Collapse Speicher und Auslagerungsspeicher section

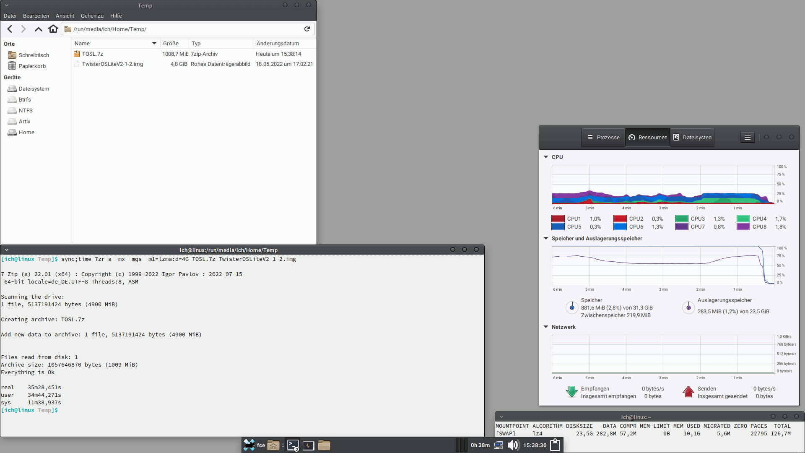click(x=546, y=238)
